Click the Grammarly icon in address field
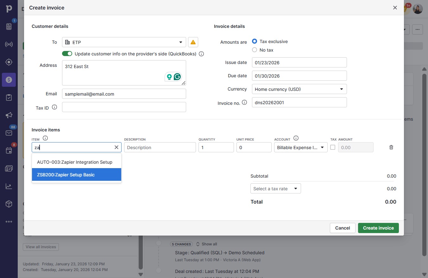The height and width of the screenshot is (278, 428). click(x=177, y=77)
